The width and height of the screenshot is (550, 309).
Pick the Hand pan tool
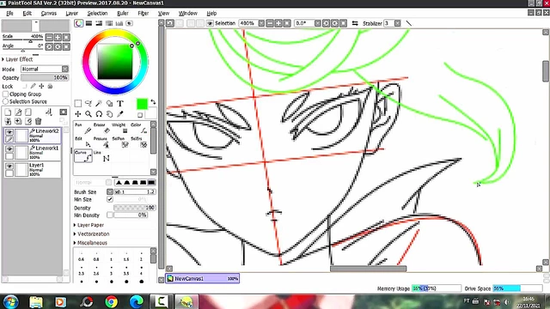pyautogui.click(x=109, y=114)
